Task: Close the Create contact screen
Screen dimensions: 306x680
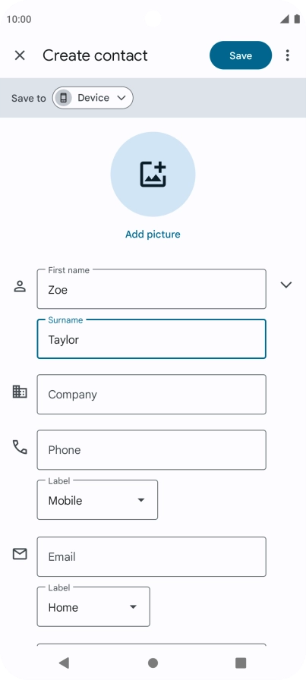Action: click(20, 55)
